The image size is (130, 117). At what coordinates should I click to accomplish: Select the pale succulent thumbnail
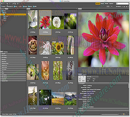pos(32,19)
